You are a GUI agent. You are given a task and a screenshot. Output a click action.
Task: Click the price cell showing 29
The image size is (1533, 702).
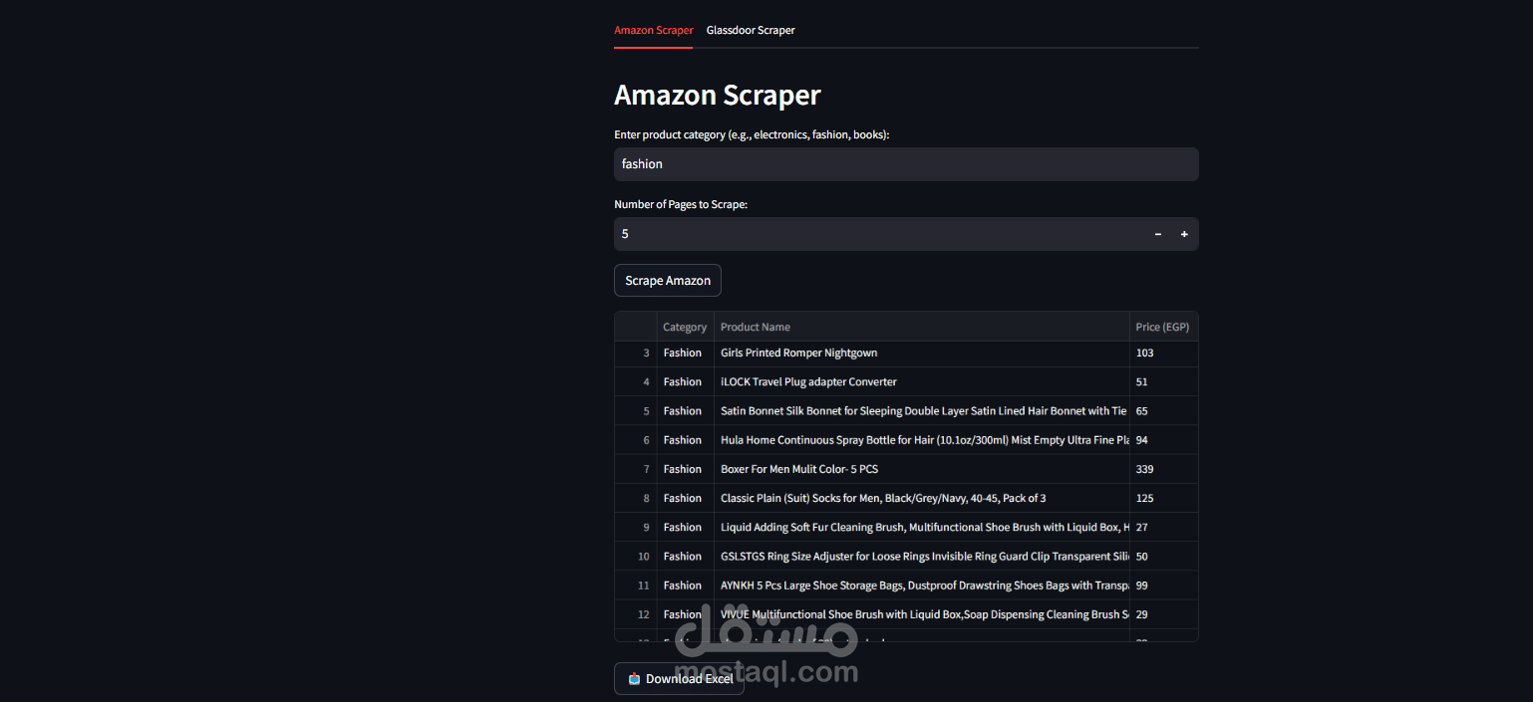pyautogui.click(x=1163, y=614)
